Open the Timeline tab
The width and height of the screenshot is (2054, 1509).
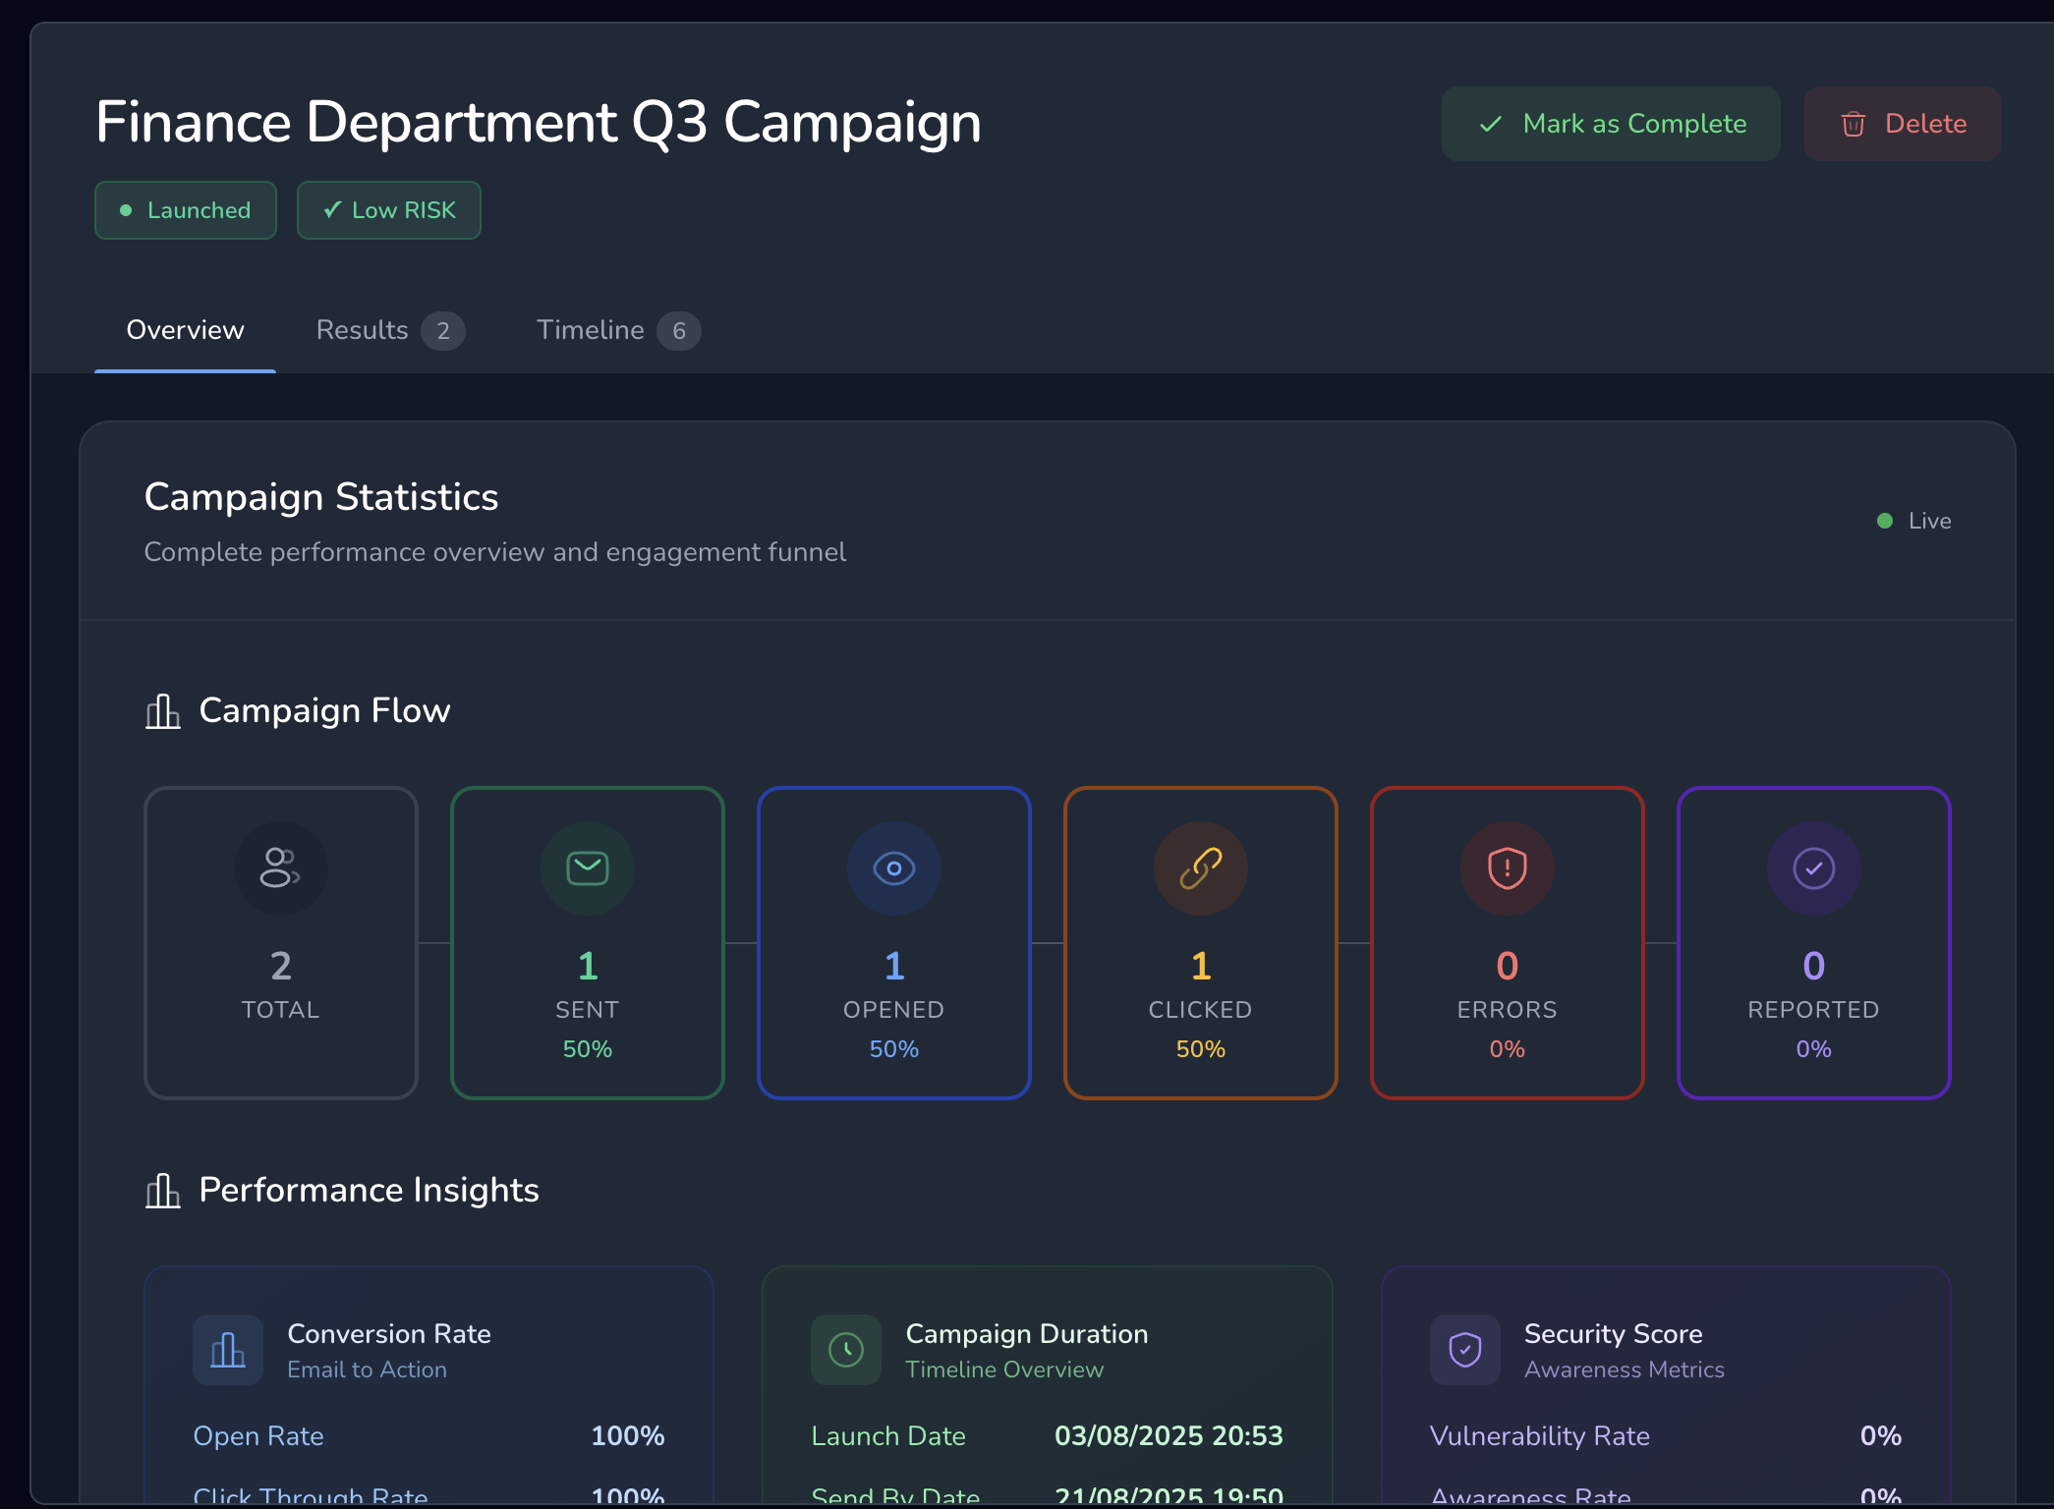617,330
